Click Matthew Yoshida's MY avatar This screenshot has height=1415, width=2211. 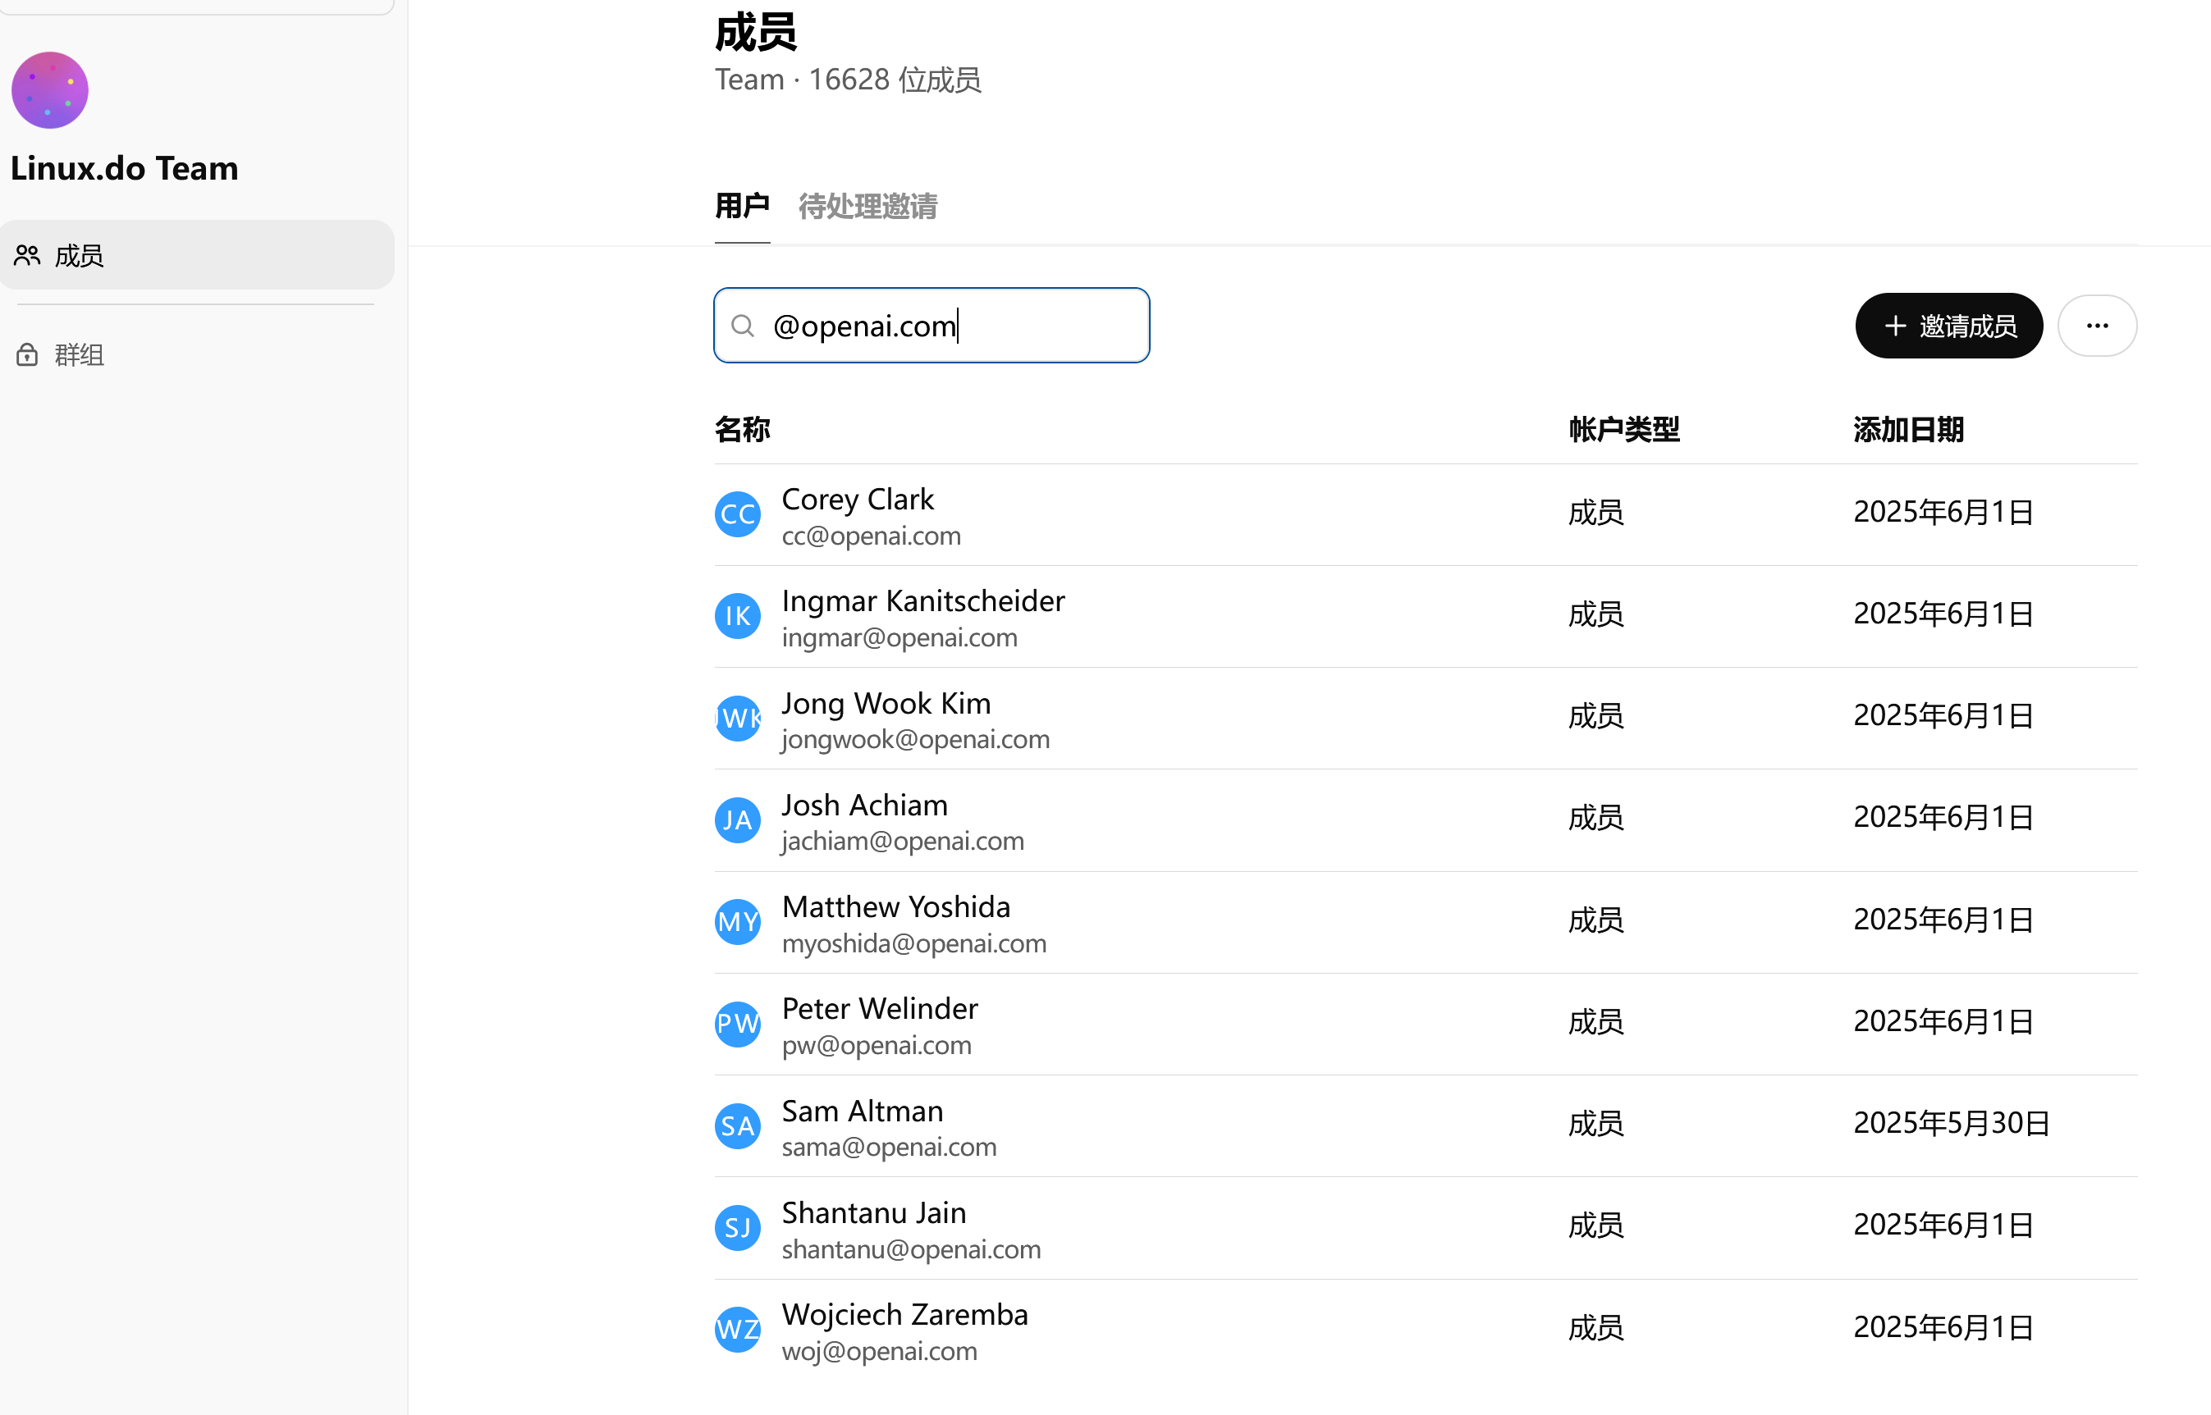coord(737,921)
